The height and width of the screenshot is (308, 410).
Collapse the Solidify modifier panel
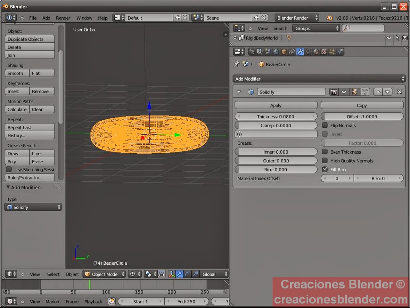(239, 92)
